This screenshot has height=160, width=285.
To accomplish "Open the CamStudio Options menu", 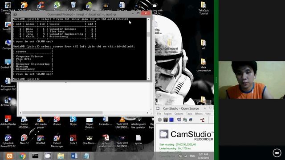I will (179, 114).
